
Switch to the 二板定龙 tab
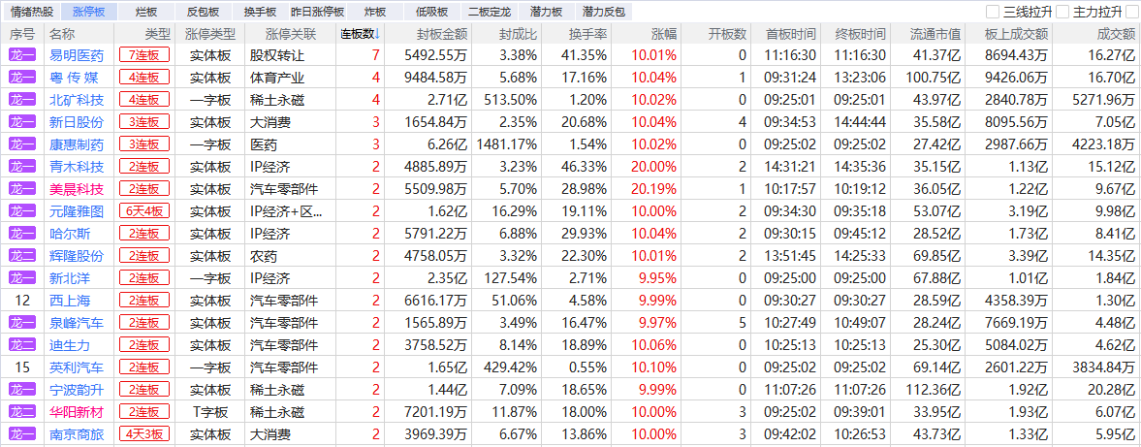[490, 12]
